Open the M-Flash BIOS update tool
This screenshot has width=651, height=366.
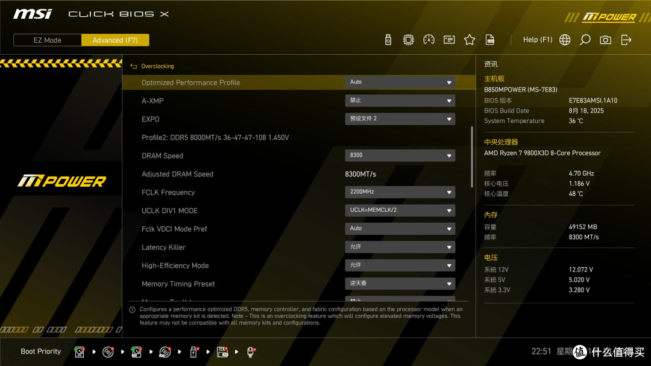coord(388,39)
